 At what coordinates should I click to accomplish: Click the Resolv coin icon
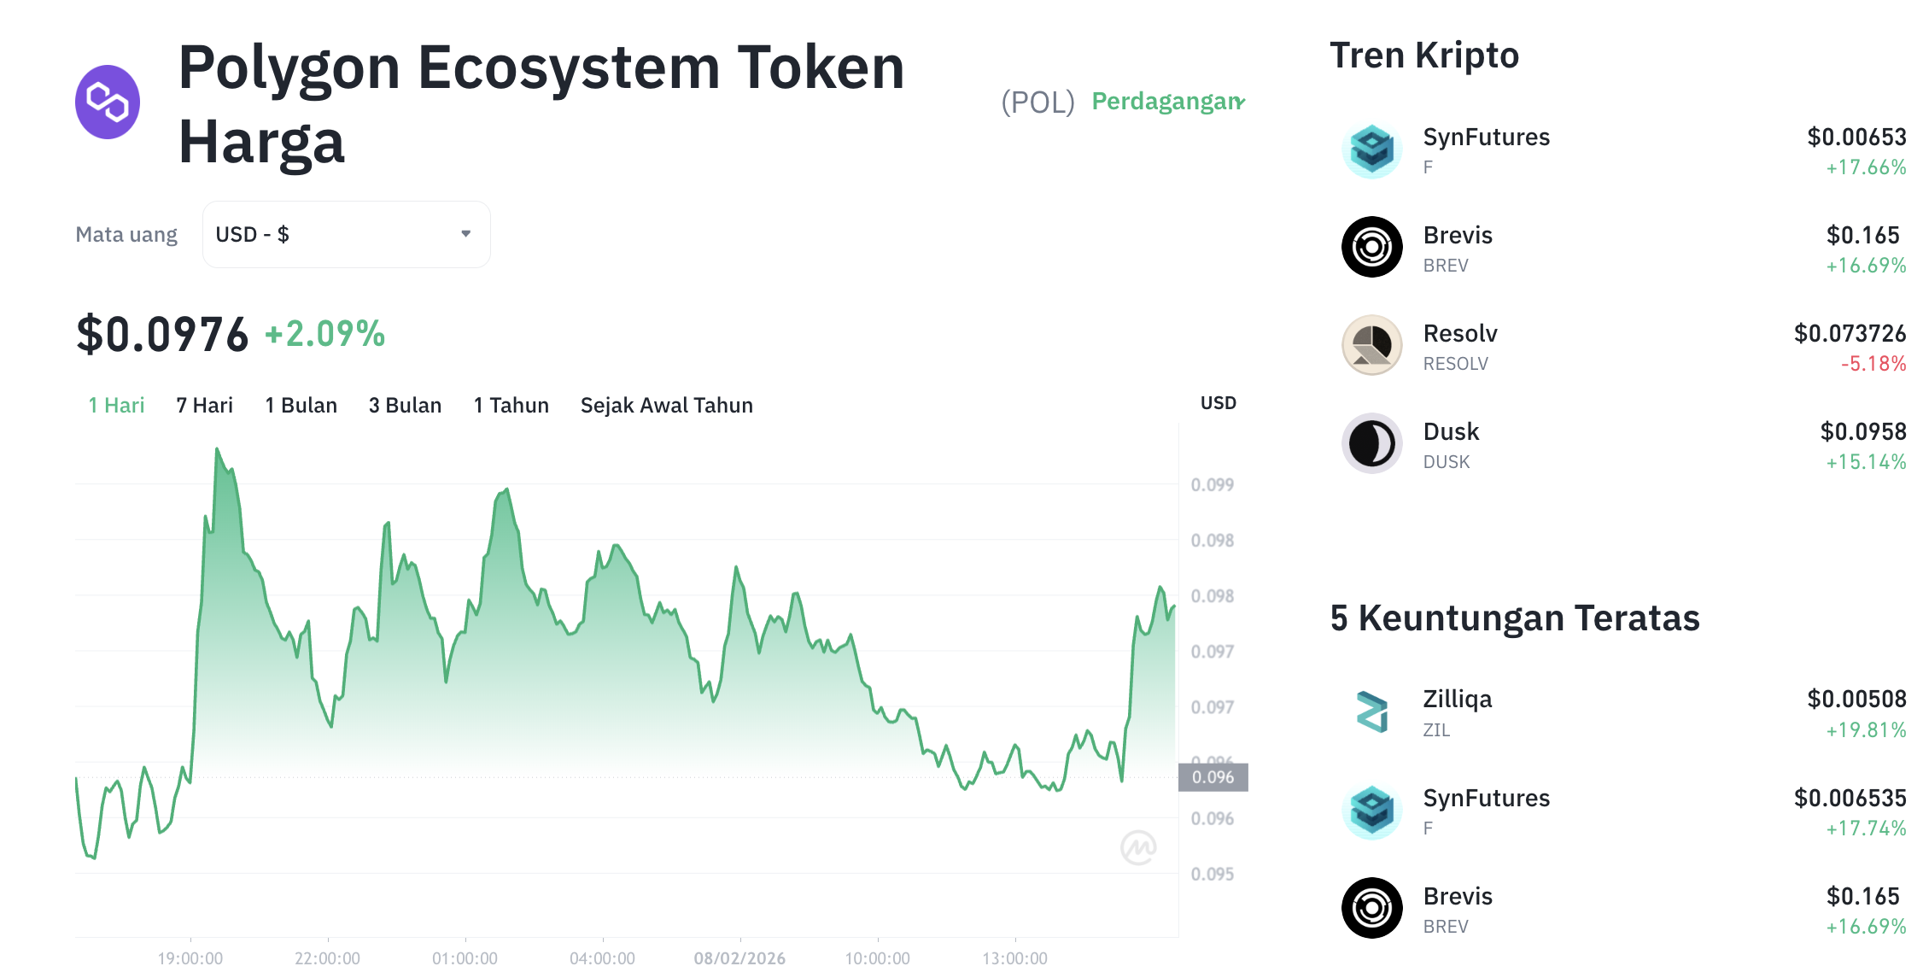[1371, 346]
